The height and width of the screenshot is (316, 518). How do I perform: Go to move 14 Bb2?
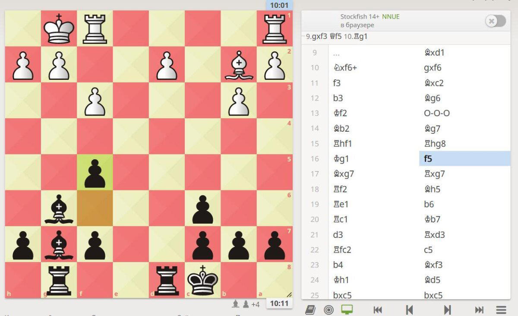[373, 128]
